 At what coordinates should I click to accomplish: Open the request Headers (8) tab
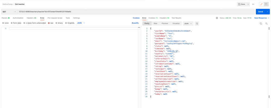coord(31,18)
